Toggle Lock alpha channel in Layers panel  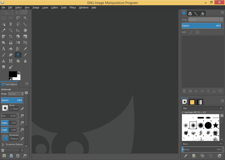(x=198, y=32)
